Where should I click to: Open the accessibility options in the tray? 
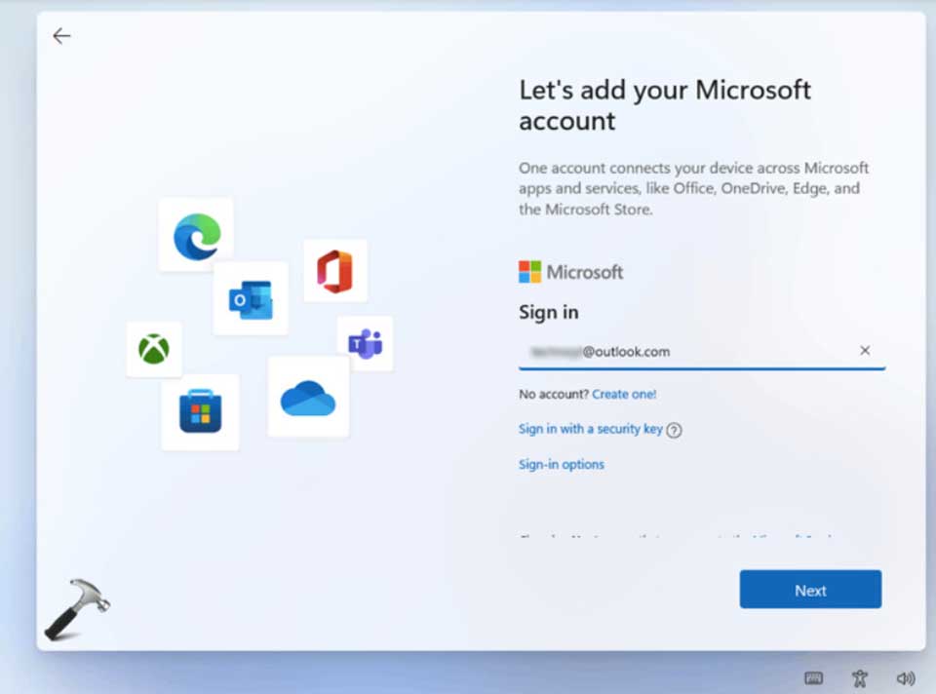(859, 678)
